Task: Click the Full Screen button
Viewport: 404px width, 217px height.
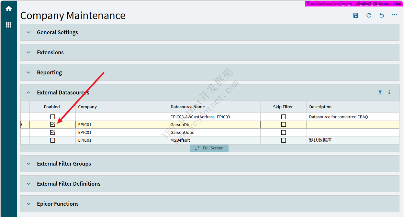Action: [x=209, y=148]
